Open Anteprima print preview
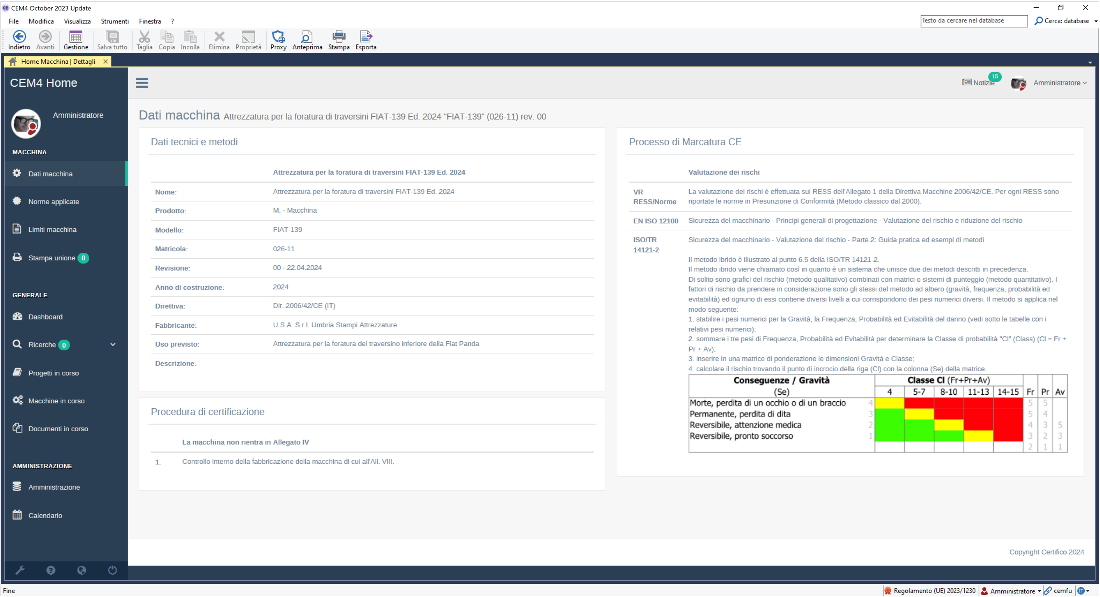The image size is (1100, 597). [307, 37]
